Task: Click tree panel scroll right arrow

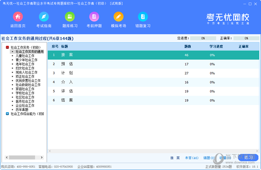Action: point(42,157)
